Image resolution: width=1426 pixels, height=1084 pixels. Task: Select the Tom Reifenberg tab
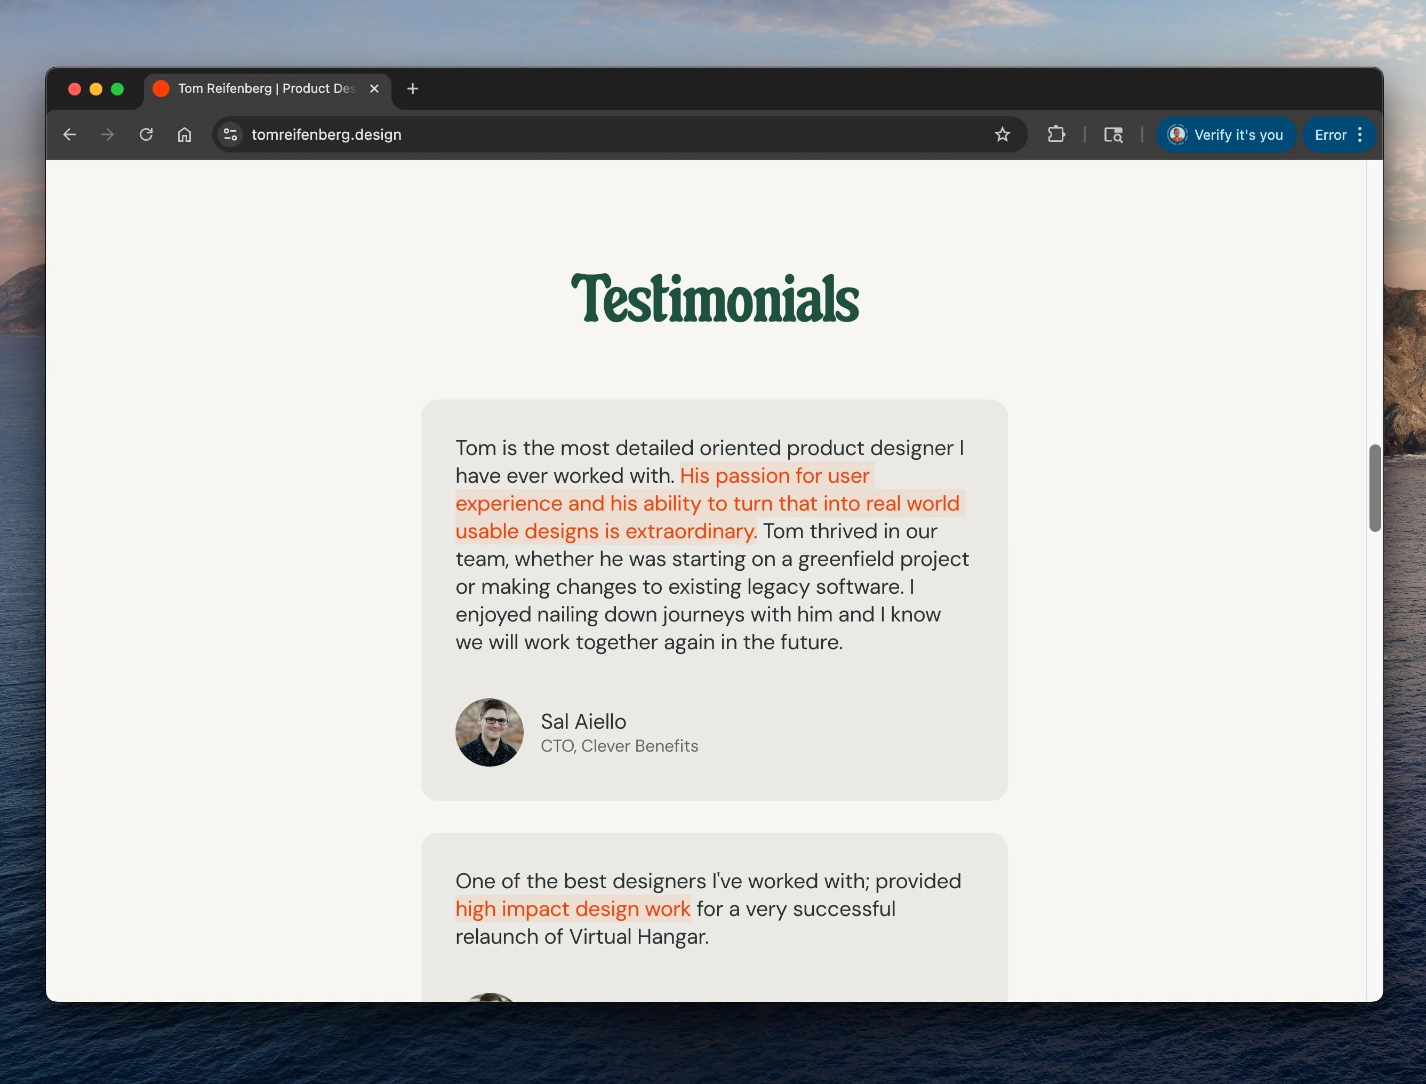click(266, 89)
